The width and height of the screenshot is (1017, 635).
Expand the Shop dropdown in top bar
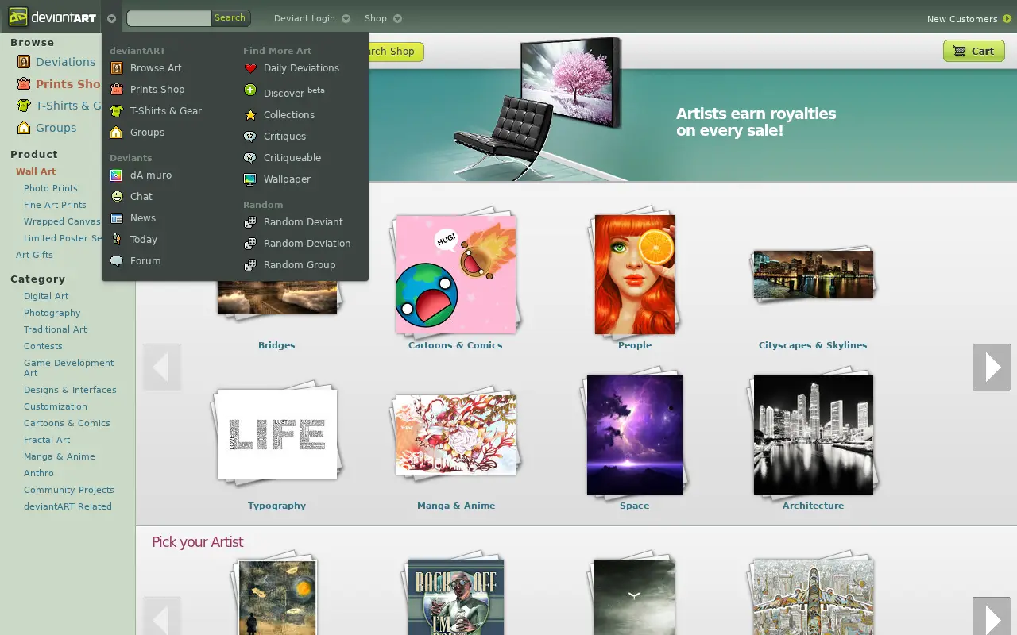click(383, 18)
